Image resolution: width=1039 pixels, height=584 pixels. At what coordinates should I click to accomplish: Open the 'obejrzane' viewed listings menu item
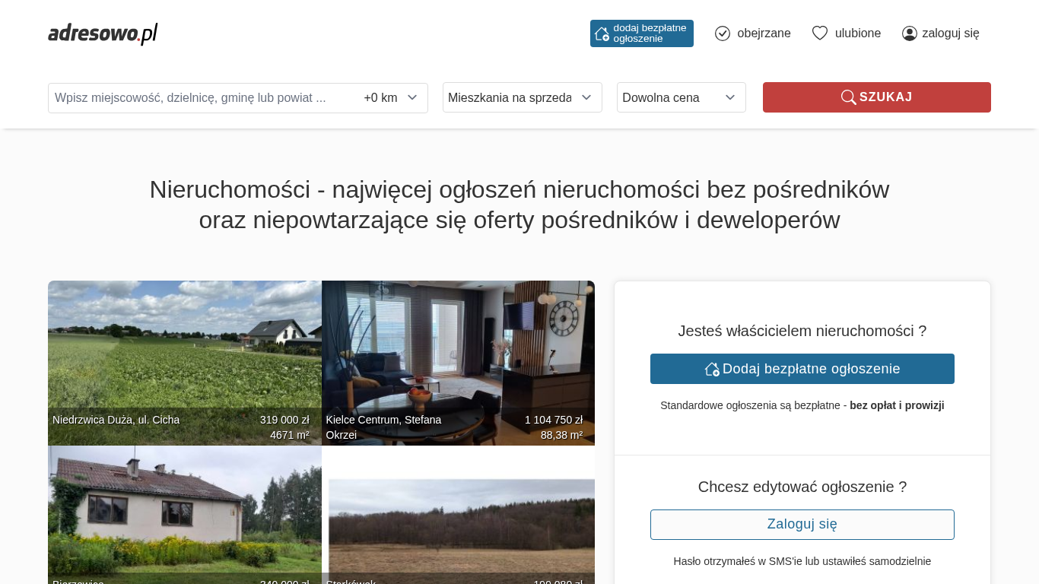click(764, 33)
